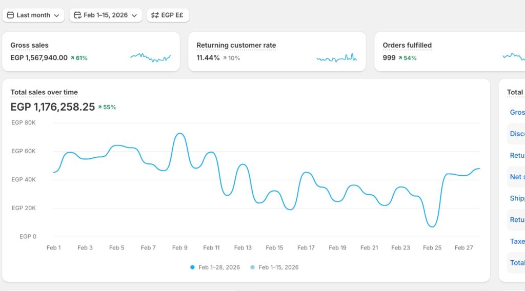Click the dark blue Feb 1–28 legend dot
Viewport: 525px width, 291px height.
click(x=192, y=267)
